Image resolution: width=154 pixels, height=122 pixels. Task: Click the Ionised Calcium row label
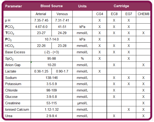click(17, 110)
